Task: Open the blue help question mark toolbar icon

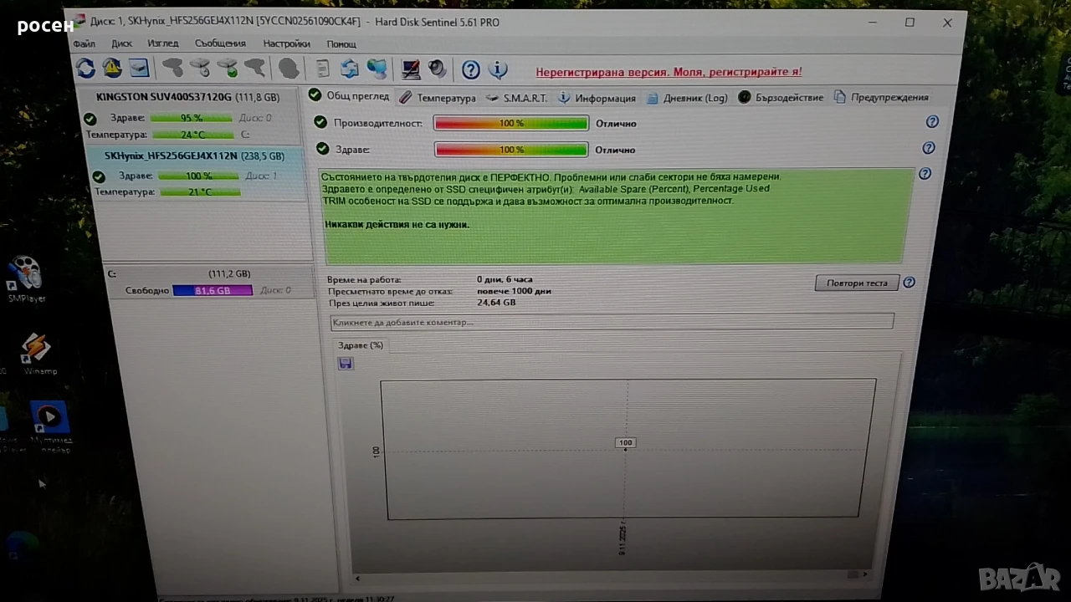Action: pos(471,69)
